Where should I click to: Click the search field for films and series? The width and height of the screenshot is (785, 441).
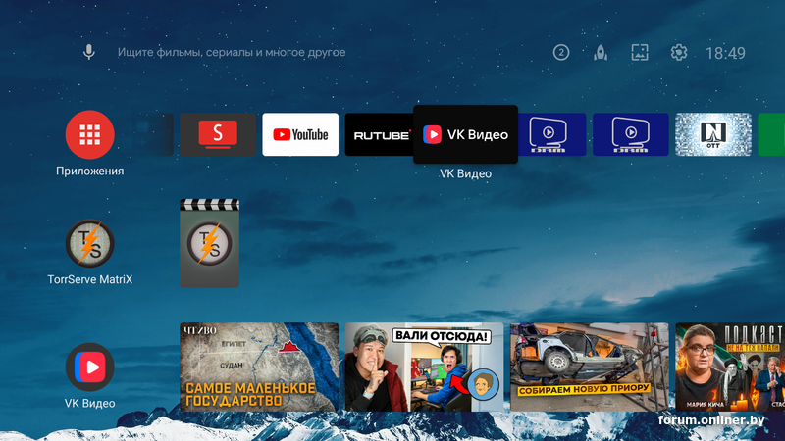coord(232,53)
